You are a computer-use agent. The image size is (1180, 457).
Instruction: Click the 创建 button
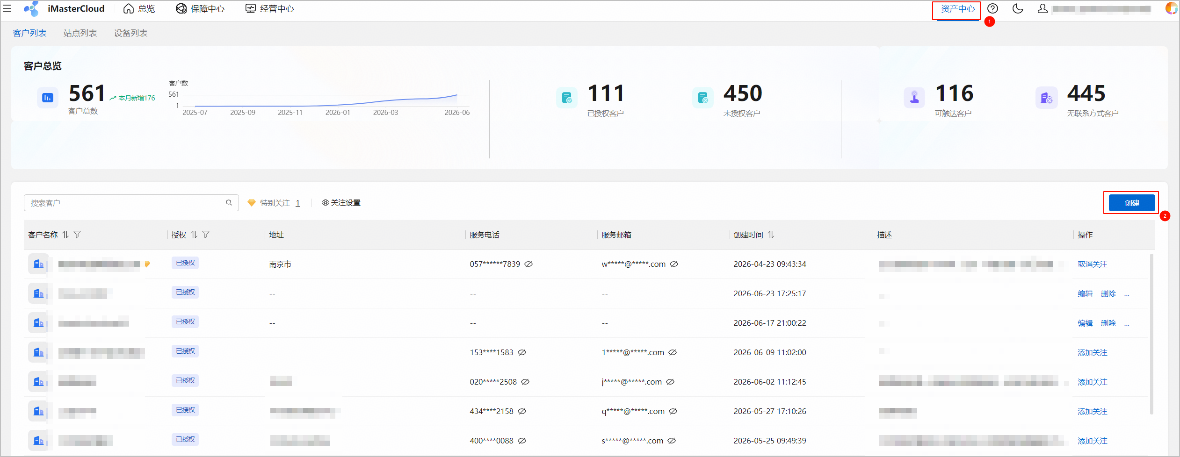(x=1132, y=203)
